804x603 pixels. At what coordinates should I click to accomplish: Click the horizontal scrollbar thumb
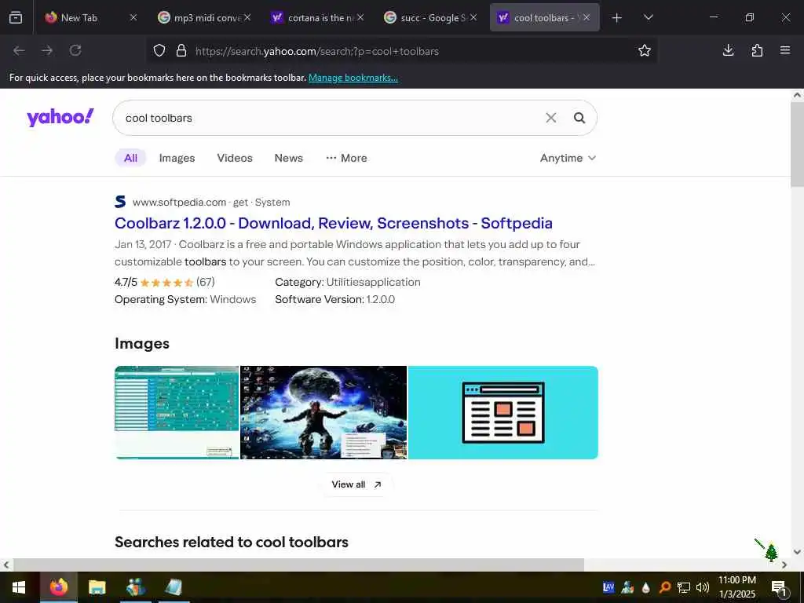(x=298, y=565)
